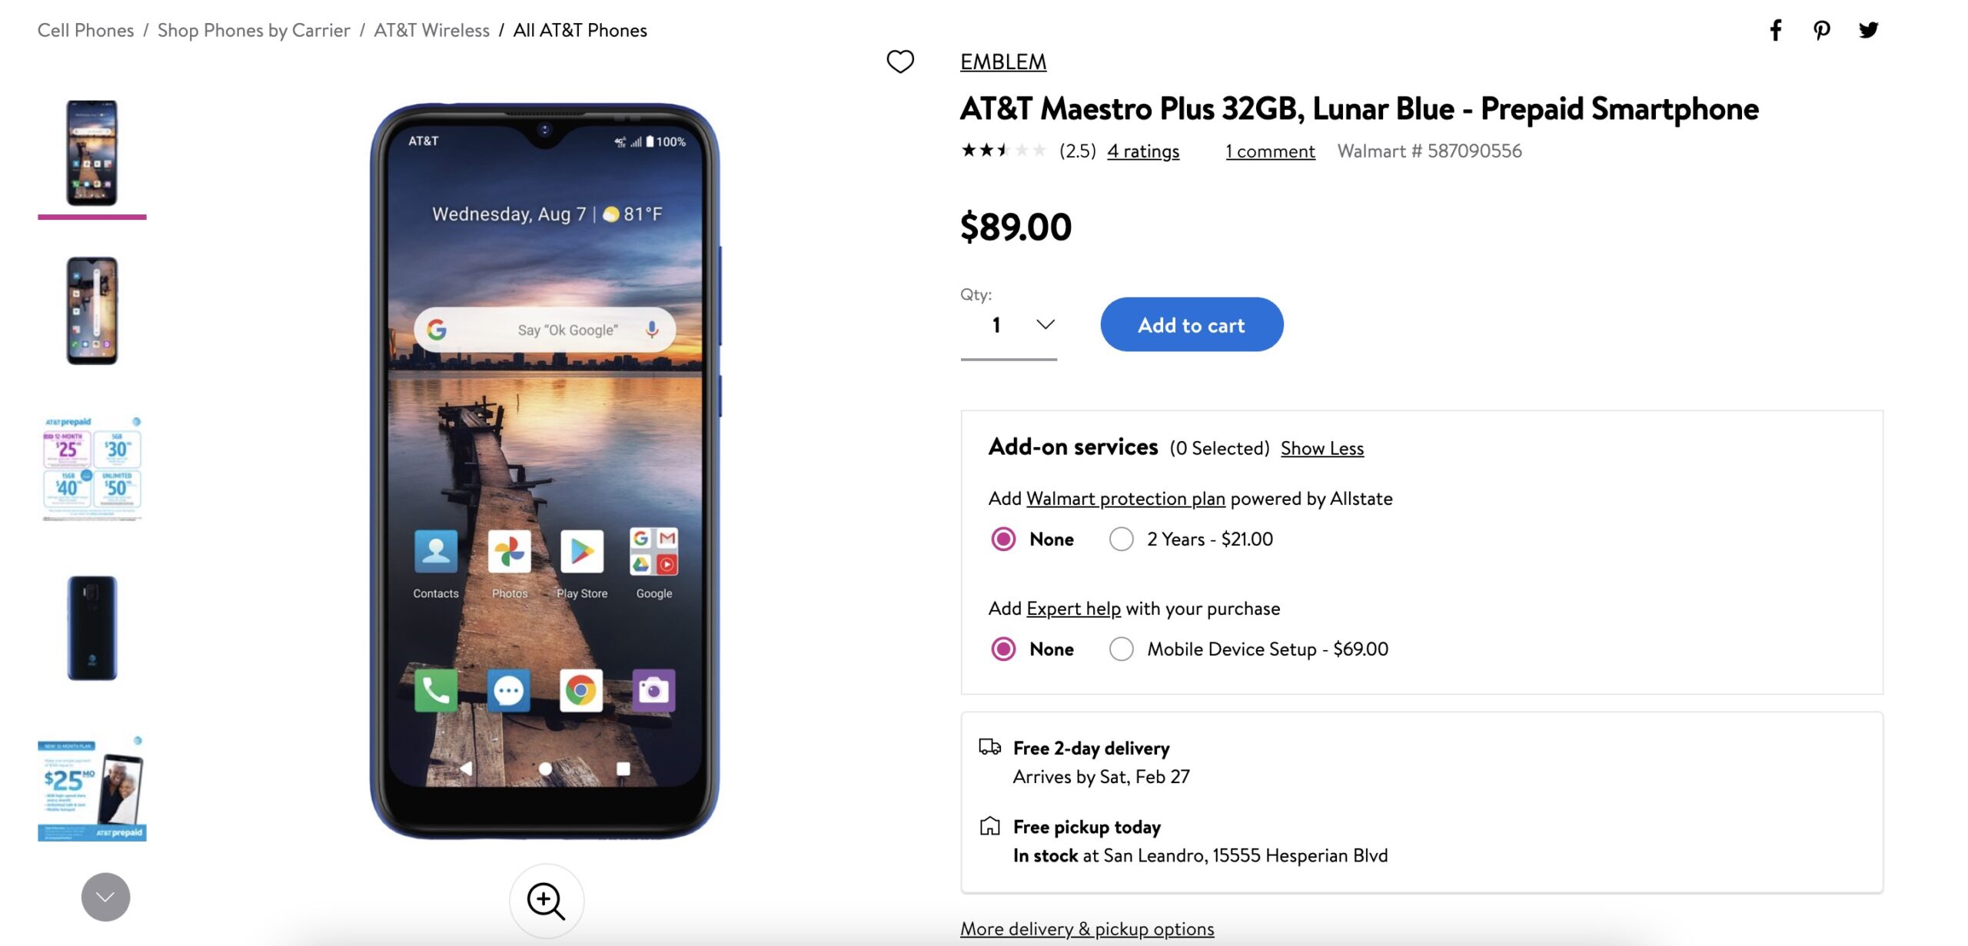
Task: Zoom product image with magnifier icon
Action: click(x=547, y=901)
